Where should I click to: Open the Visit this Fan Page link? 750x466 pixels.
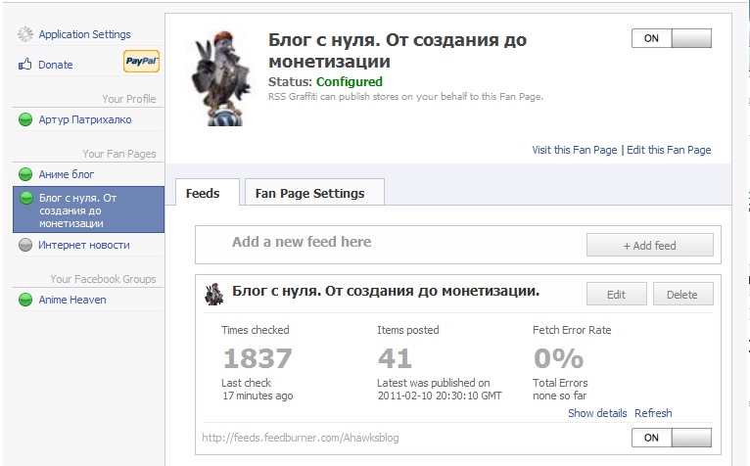pos(575,150)
